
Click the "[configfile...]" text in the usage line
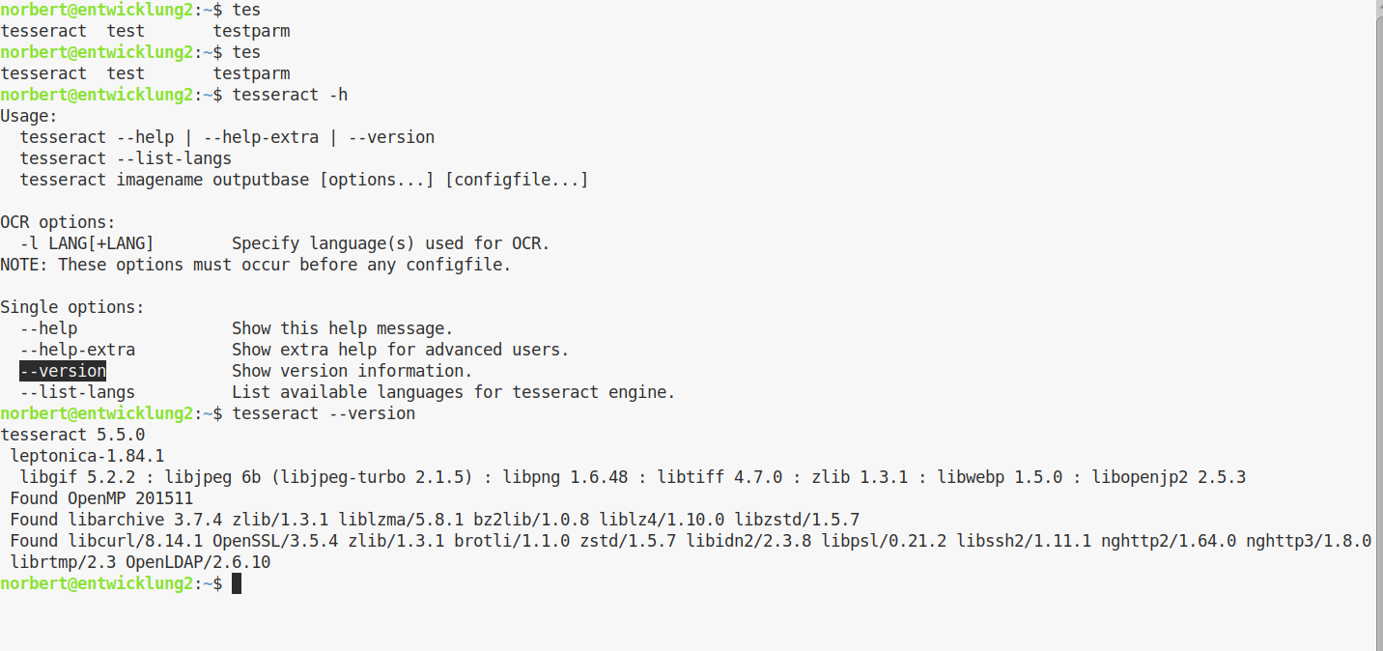517,180
